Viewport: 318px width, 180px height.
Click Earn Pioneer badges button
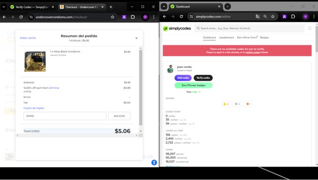(x=194, y=85)
